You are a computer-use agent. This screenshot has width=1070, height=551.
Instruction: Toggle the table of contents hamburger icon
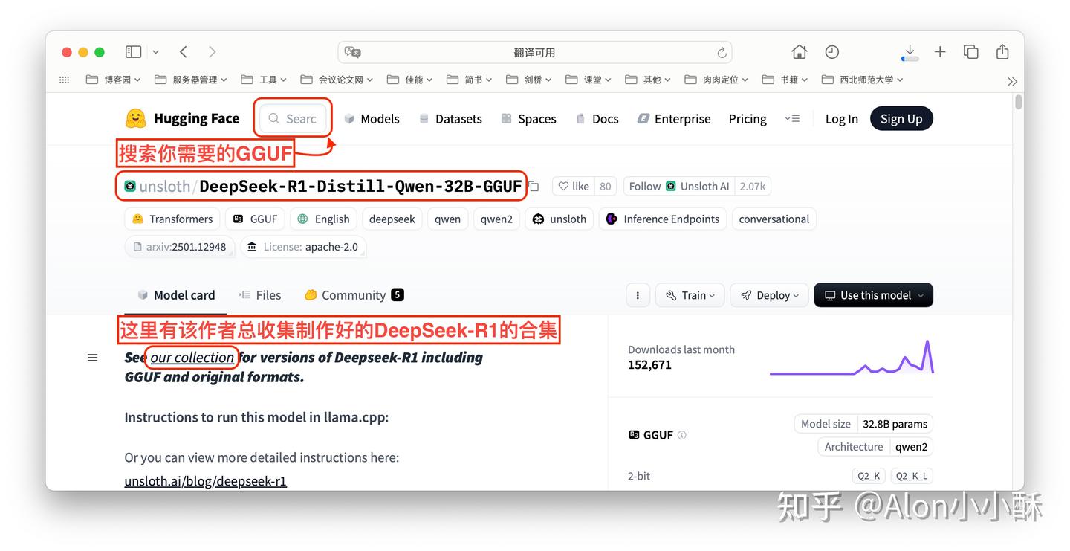click(93, 358)
